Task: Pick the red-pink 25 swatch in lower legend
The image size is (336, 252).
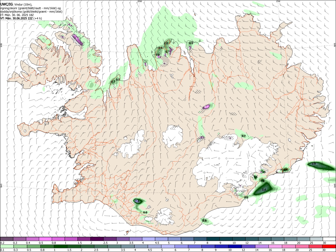Action: click(x=315, y=246)
